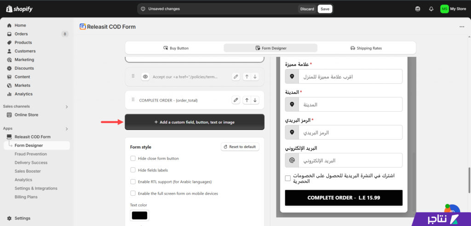
Task: Edit the COMPLETE ORDER button field
Action: point(236,100)
